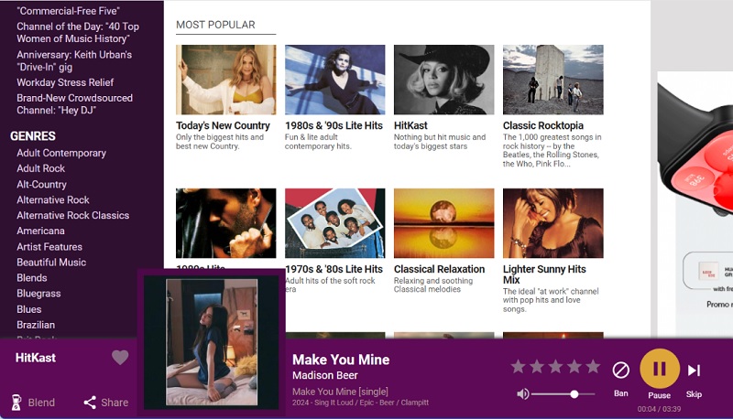This screenshot has width=733, height=419.
Task: Share the current channel
Action: 105,403
